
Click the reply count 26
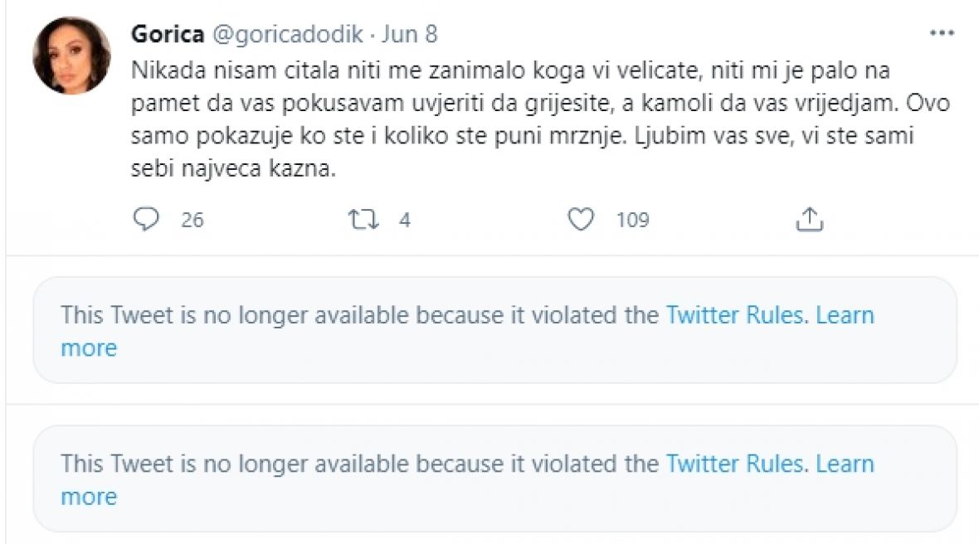(x=192, y=220)
